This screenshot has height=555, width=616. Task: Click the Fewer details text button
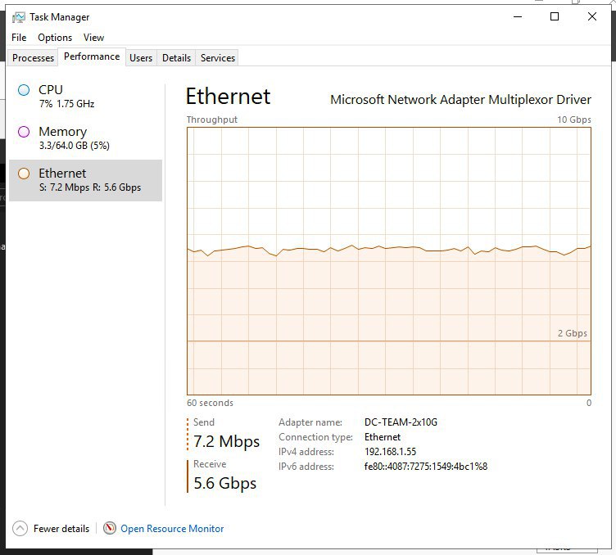click(x=61, y=529)
